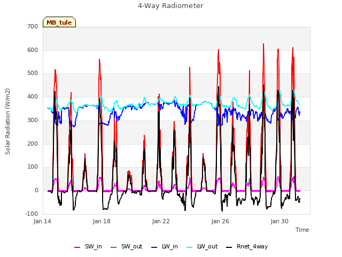Click the Jan 18 x-axis label
The height and width of the screenshot is (257, 342).
point(102,221)
